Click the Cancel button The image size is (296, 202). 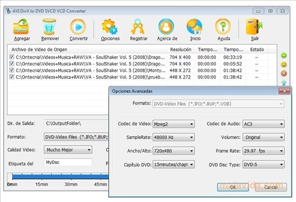coord(271,187)
